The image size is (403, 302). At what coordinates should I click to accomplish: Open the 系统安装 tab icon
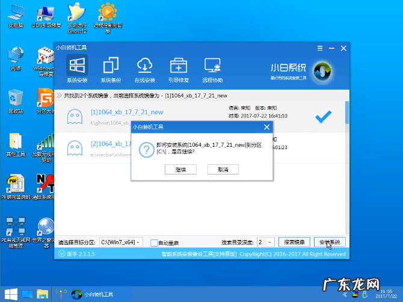click(77, 69)
